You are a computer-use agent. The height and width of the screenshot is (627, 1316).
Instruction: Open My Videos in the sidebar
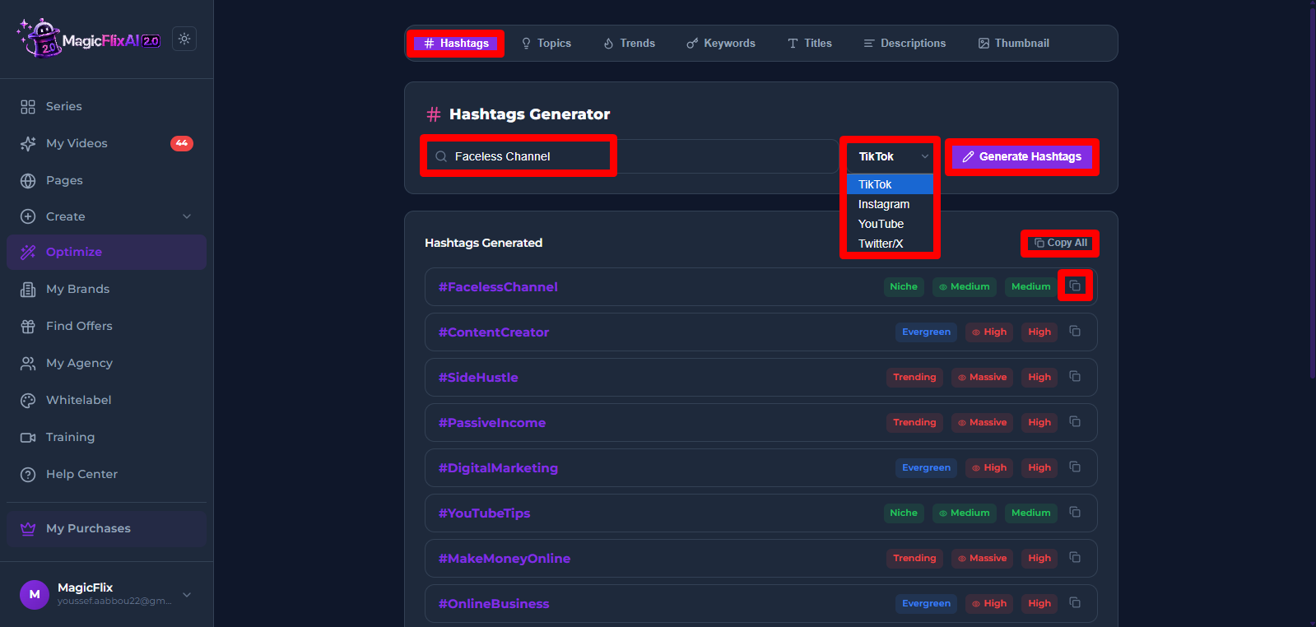106,143
